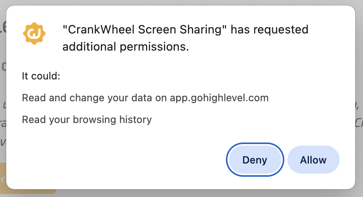This screenshot has width=363, height=197.
Task: Click the "Read and change your data" text
Action: click(x=87, y=98)
